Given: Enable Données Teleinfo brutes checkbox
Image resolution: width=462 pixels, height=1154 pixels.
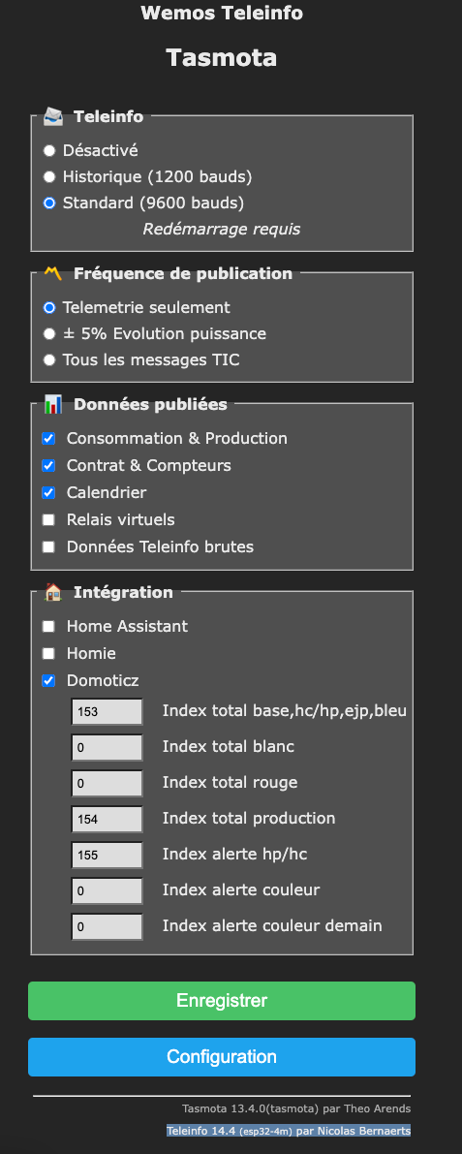Looking at the screenshot, I should point(48,547).
